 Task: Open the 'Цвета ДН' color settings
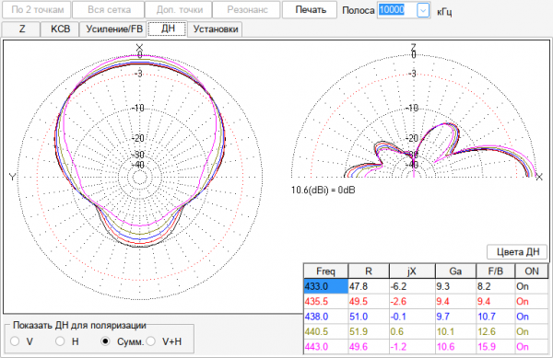click(x=517, y=252)
